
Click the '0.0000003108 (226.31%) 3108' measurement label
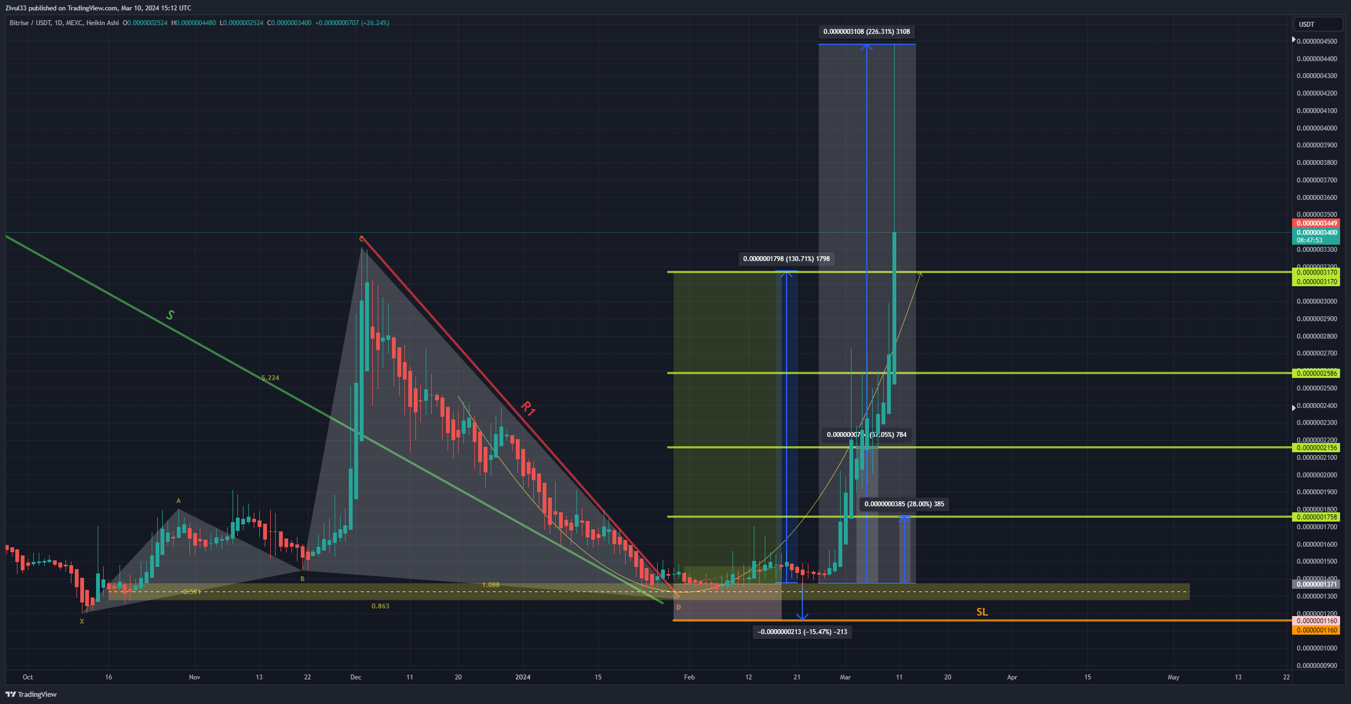[x=867, y=32]
